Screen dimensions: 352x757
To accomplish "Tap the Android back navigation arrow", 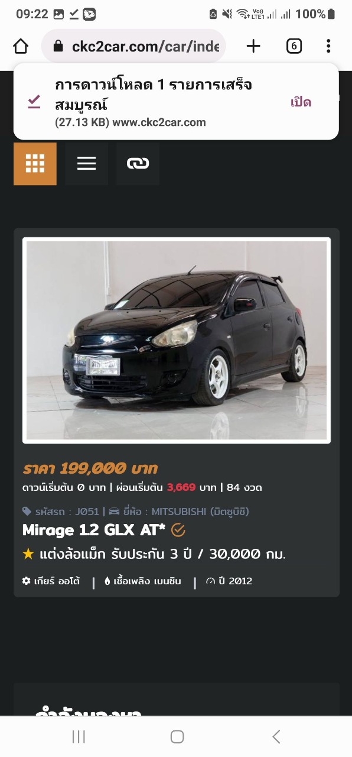I will tap(276, 736).
